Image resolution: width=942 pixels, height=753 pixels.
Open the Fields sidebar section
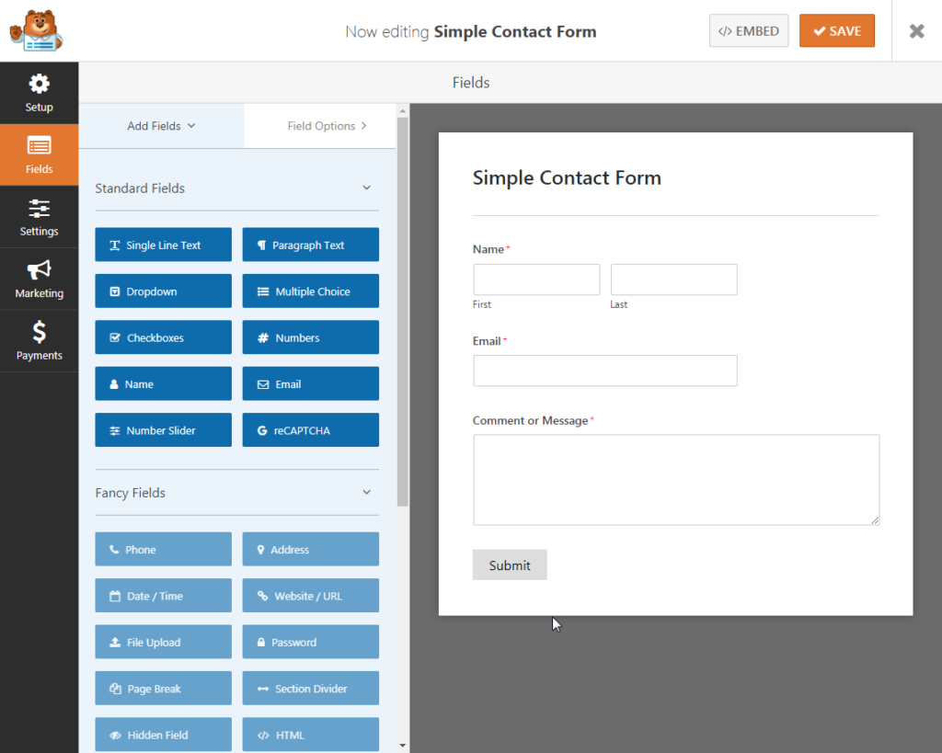click(39, 155)
